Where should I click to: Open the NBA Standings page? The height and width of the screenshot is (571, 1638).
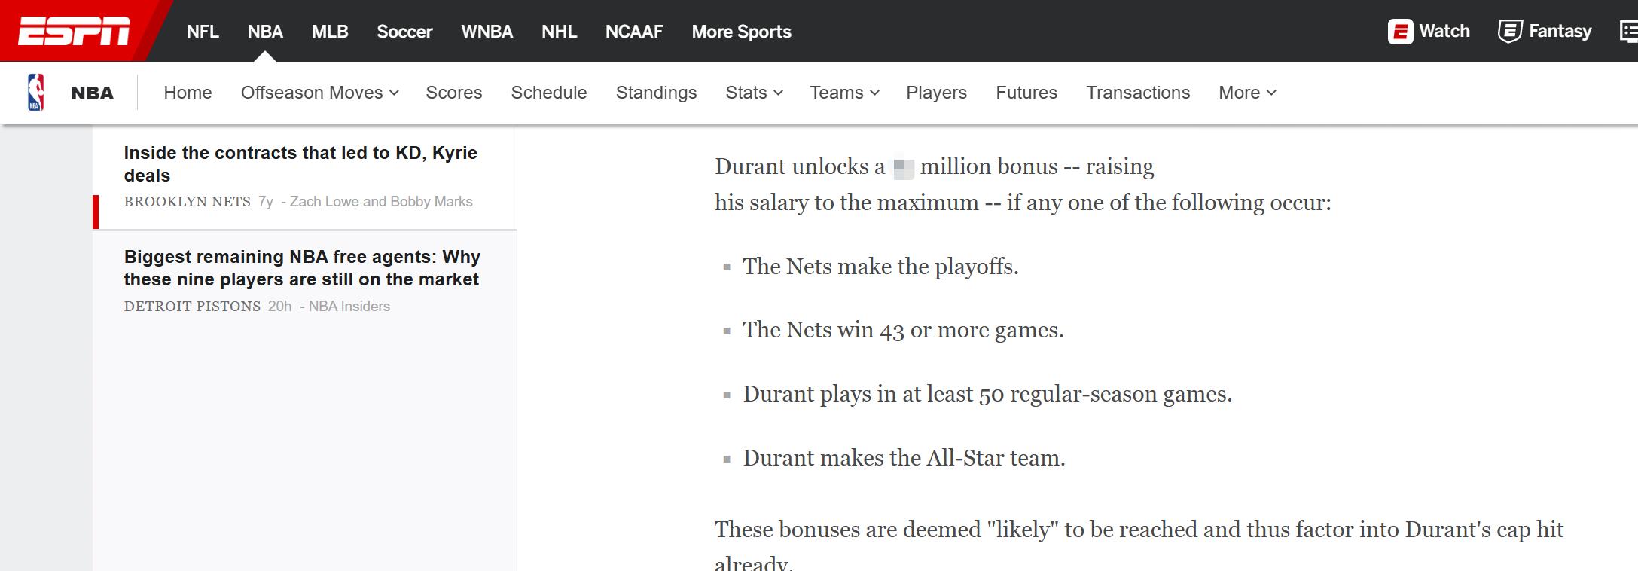pos(656,93)
